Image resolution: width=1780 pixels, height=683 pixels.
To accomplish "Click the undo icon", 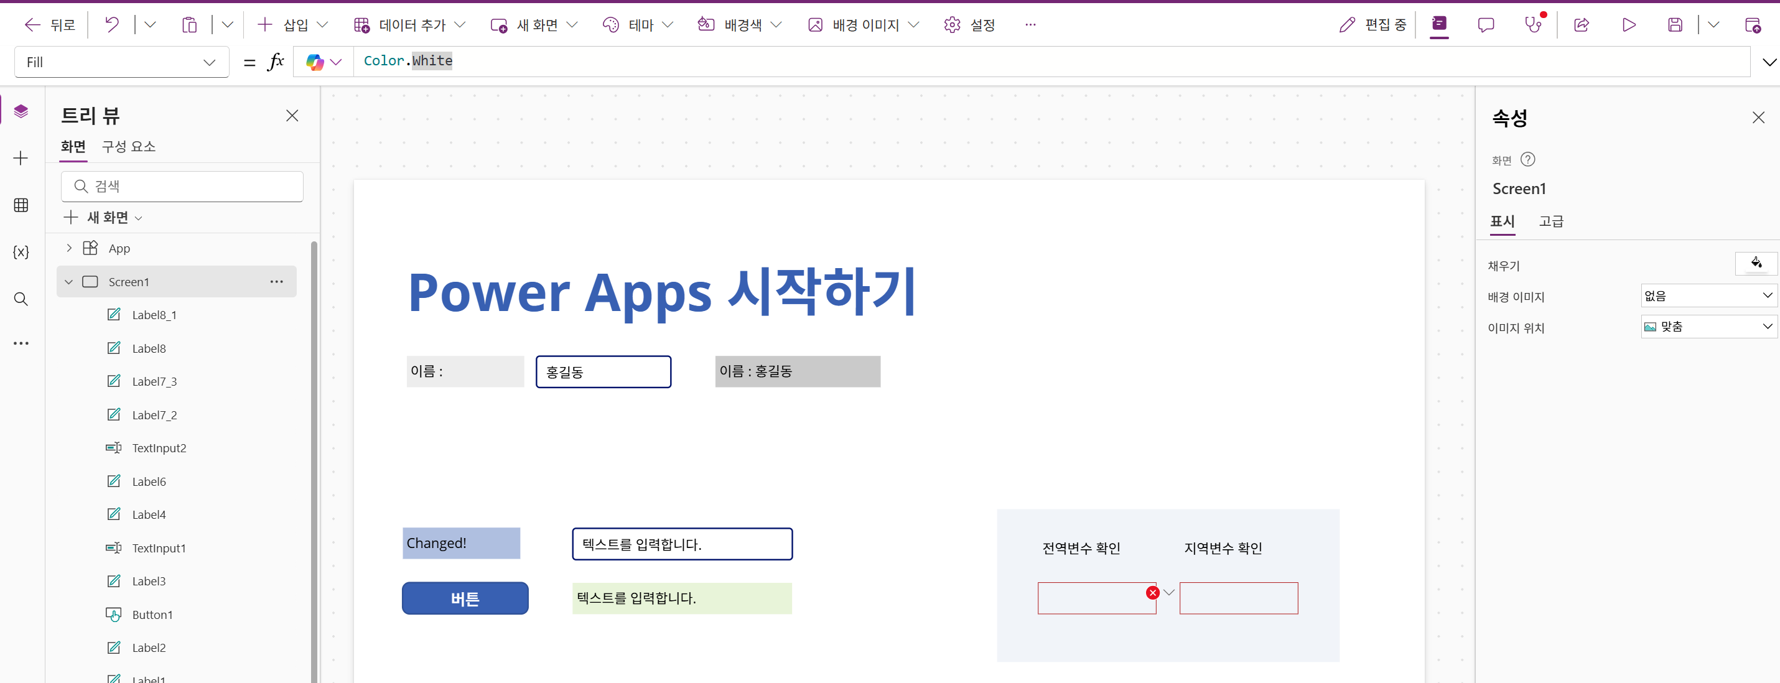I will 112,25.
